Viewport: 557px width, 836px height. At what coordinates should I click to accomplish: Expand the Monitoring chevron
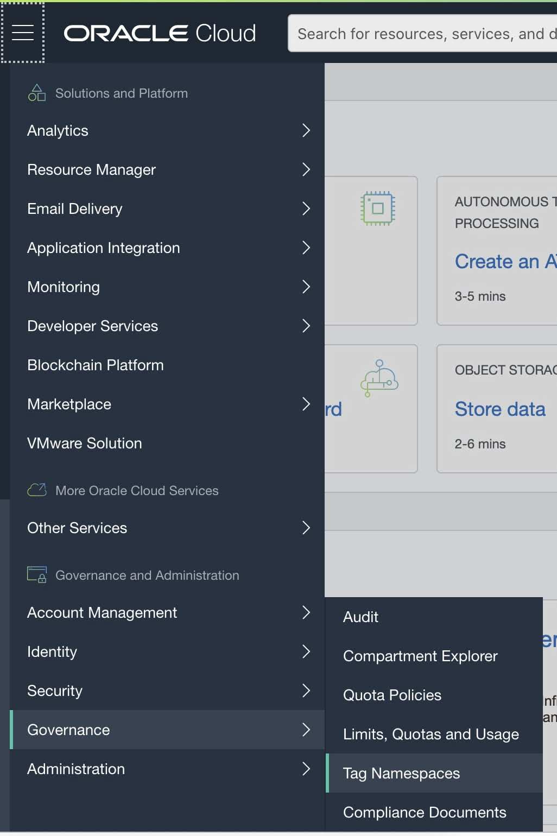(x=306, y=287)
